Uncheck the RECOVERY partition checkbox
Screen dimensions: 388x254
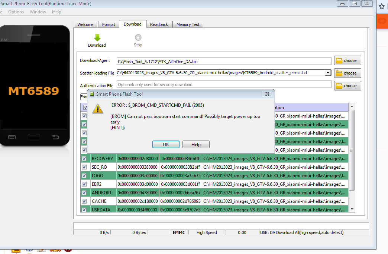pyautogui.click(x=84, y=159)
